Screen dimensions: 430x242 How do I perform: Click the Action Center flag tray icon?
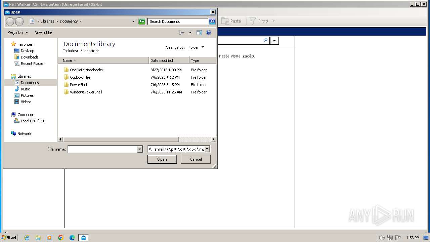[x=398, y=238]
